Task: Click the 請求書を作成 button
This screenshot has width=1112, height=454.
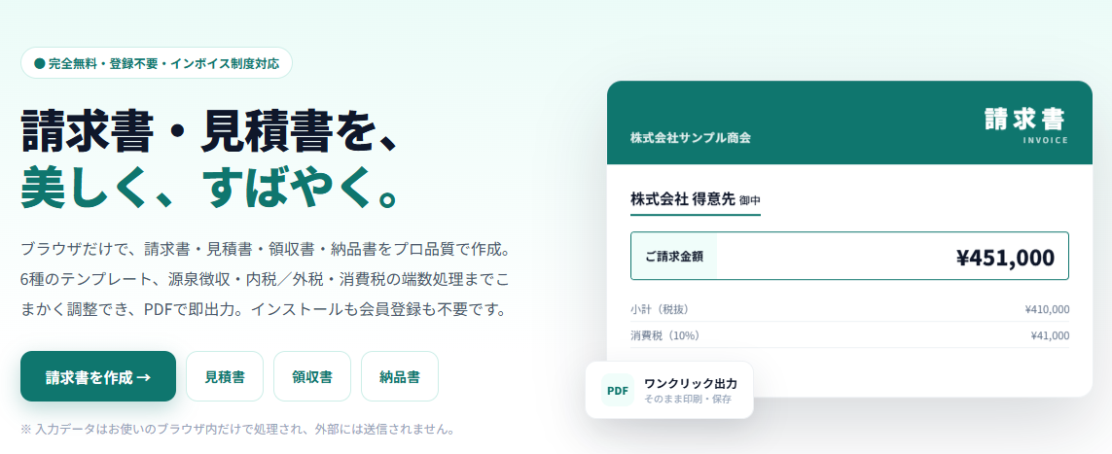Action: 98,376
